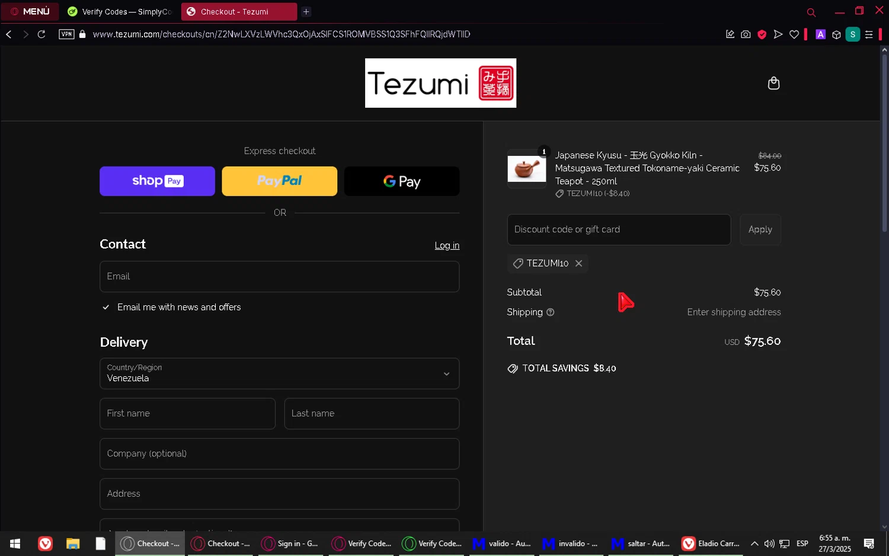Click the send/flow arrow icon

pyautogui.click(x=778, y=34)
